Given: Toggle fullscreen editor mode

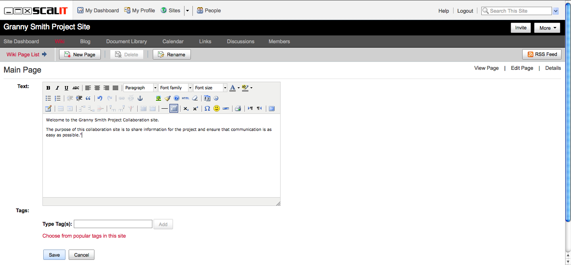Looking at the screenshot, I should (272, 109).
